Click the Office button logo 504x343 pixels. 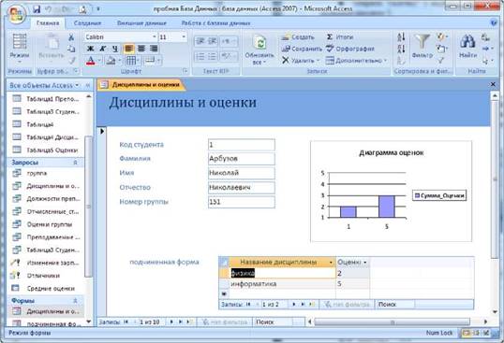17,14
